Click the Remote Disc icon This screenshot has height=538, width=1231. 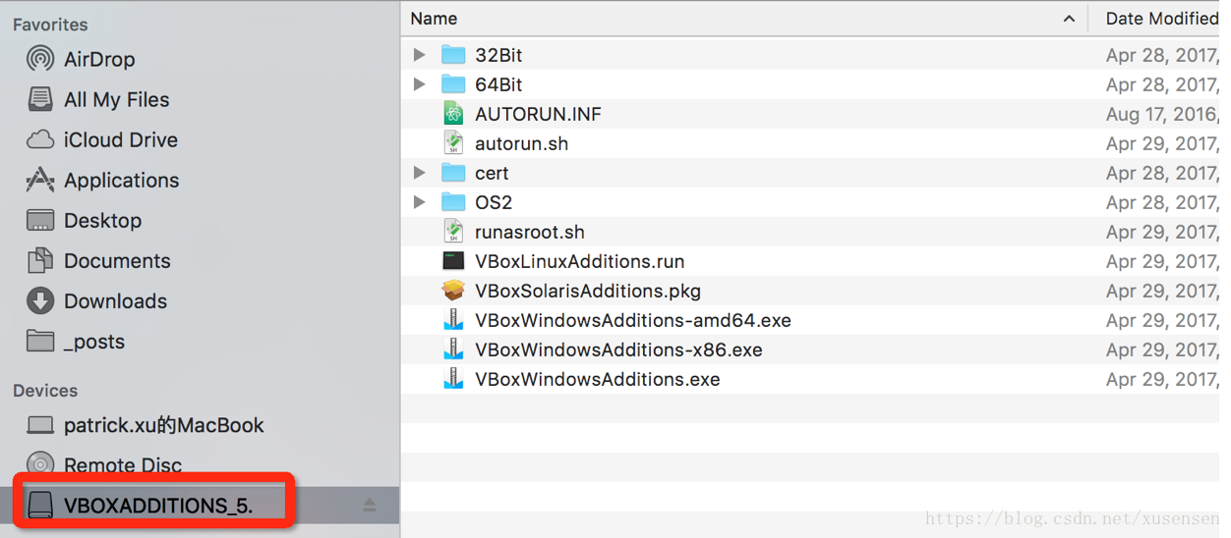coord(40,464)
